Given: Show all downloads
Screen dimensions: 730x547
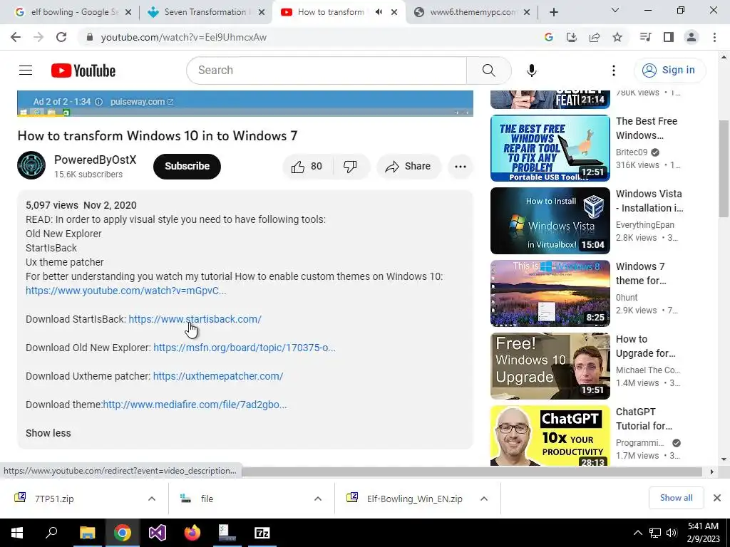Looking at the screenshot, I should point(676,498).
